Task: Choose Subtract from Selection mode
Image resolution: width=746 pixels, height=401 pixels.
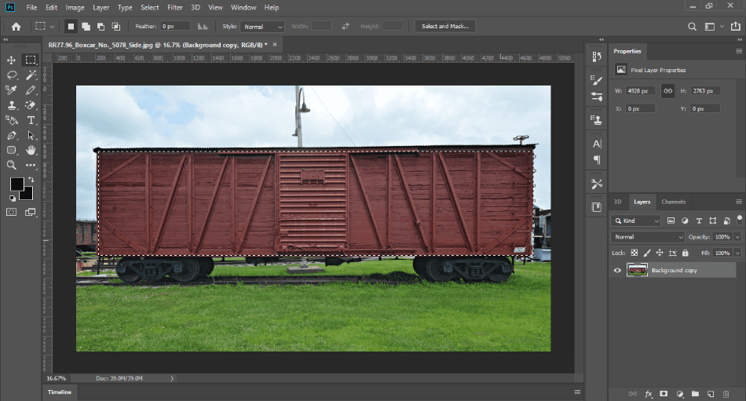Action: pyautogui.click(x=101, y=27)
